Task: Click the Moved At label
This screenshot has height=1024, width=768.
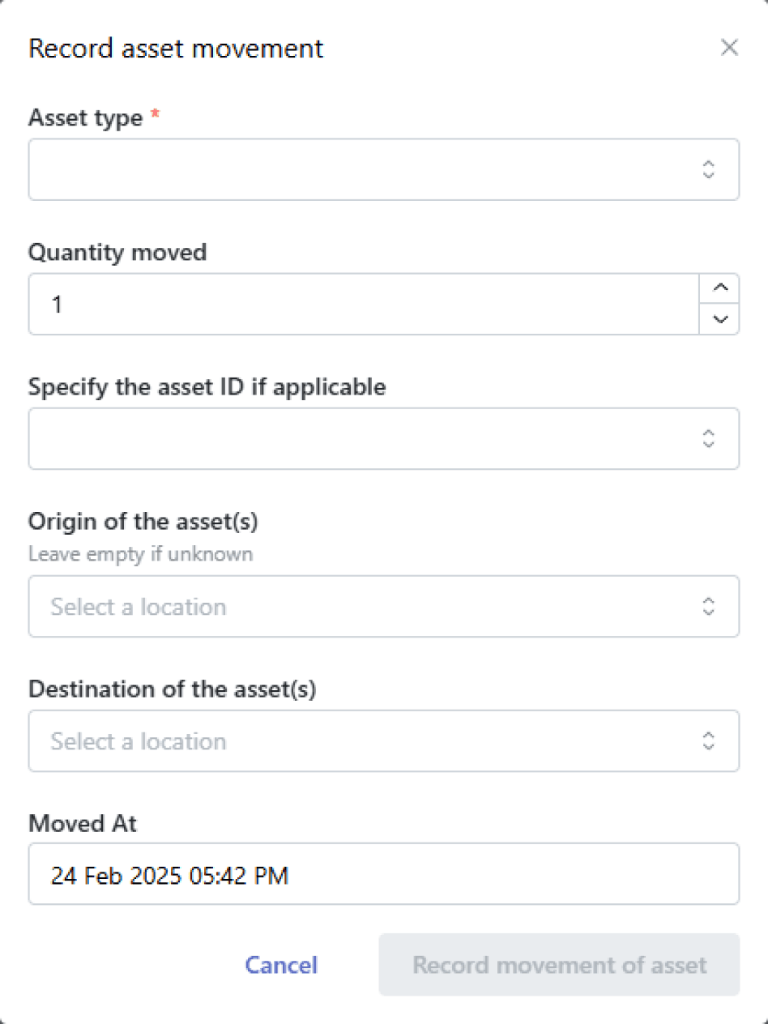Action: 83,824
